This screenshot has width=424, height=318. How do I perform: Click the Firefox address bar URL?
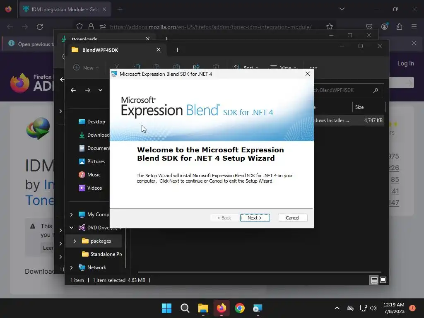click(211, 27)
